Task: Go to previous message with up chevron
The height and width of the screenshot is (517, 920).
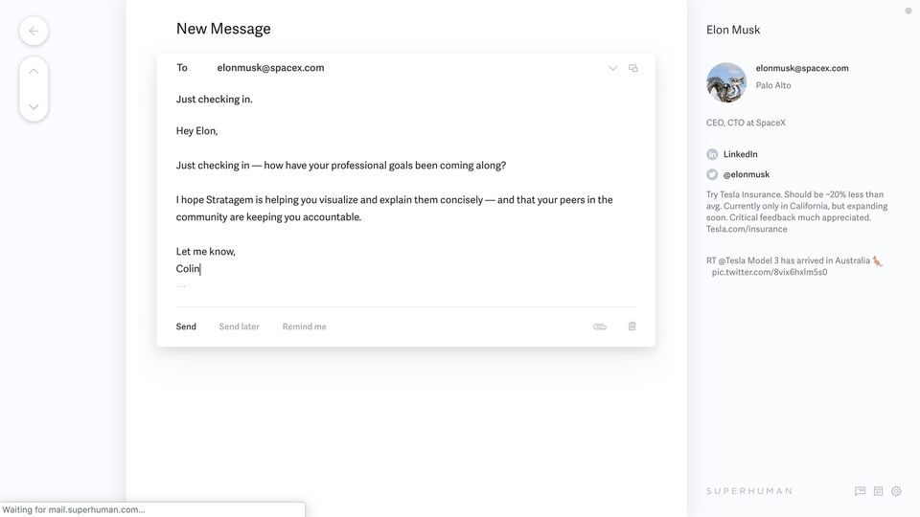Action: point(34,72)
